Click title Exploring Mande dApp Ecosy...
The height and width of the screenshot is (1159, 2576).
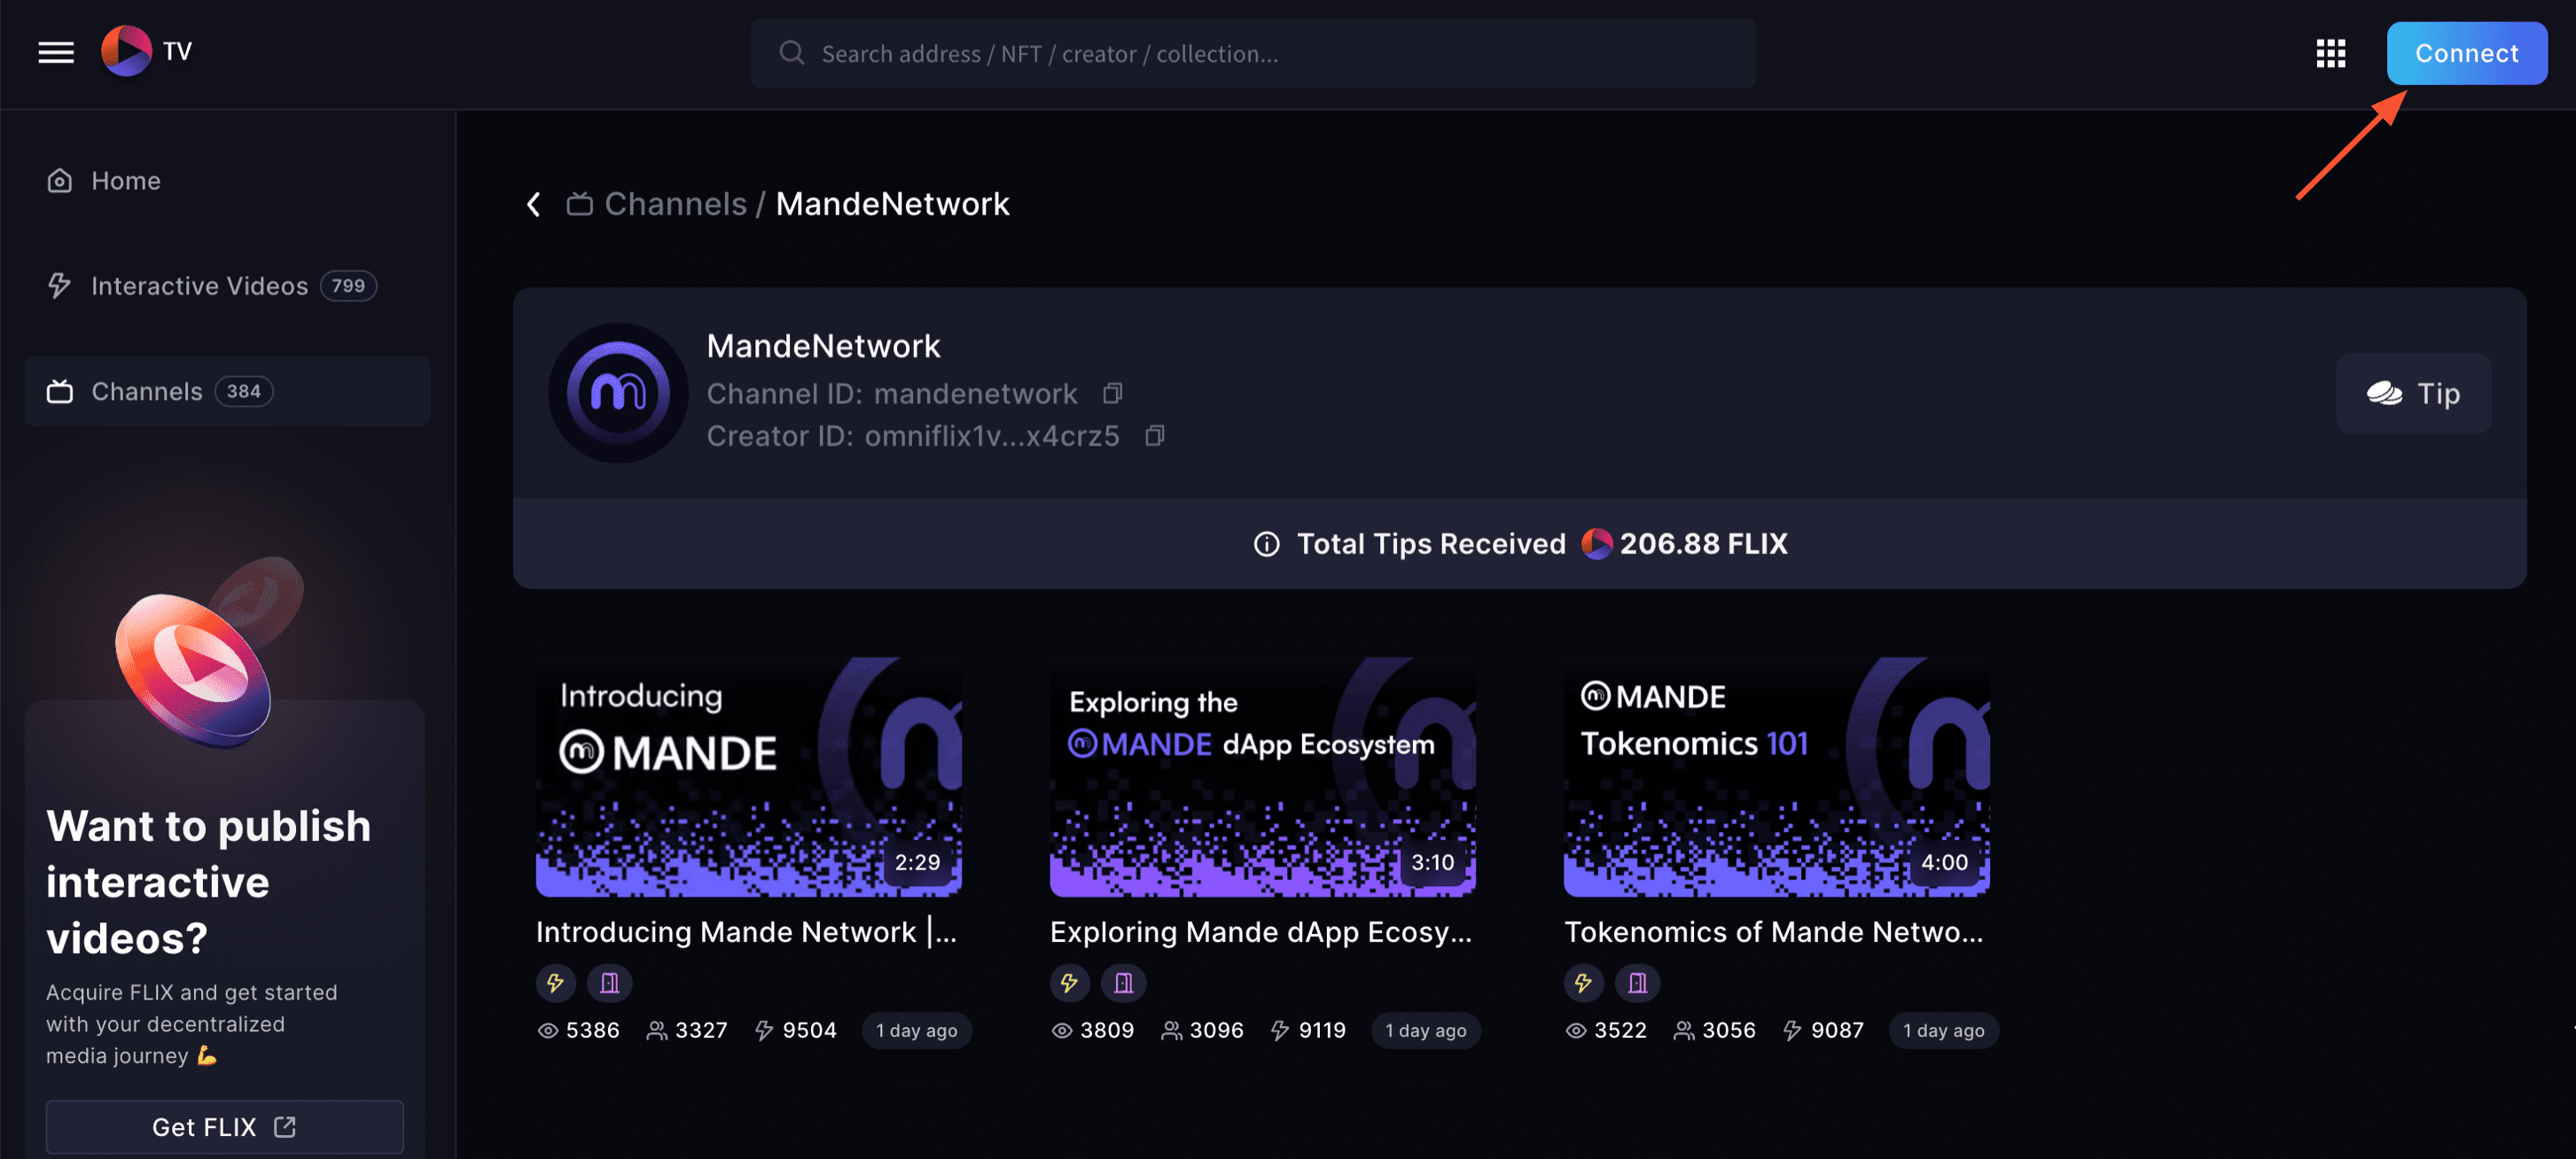point(1260,931)
